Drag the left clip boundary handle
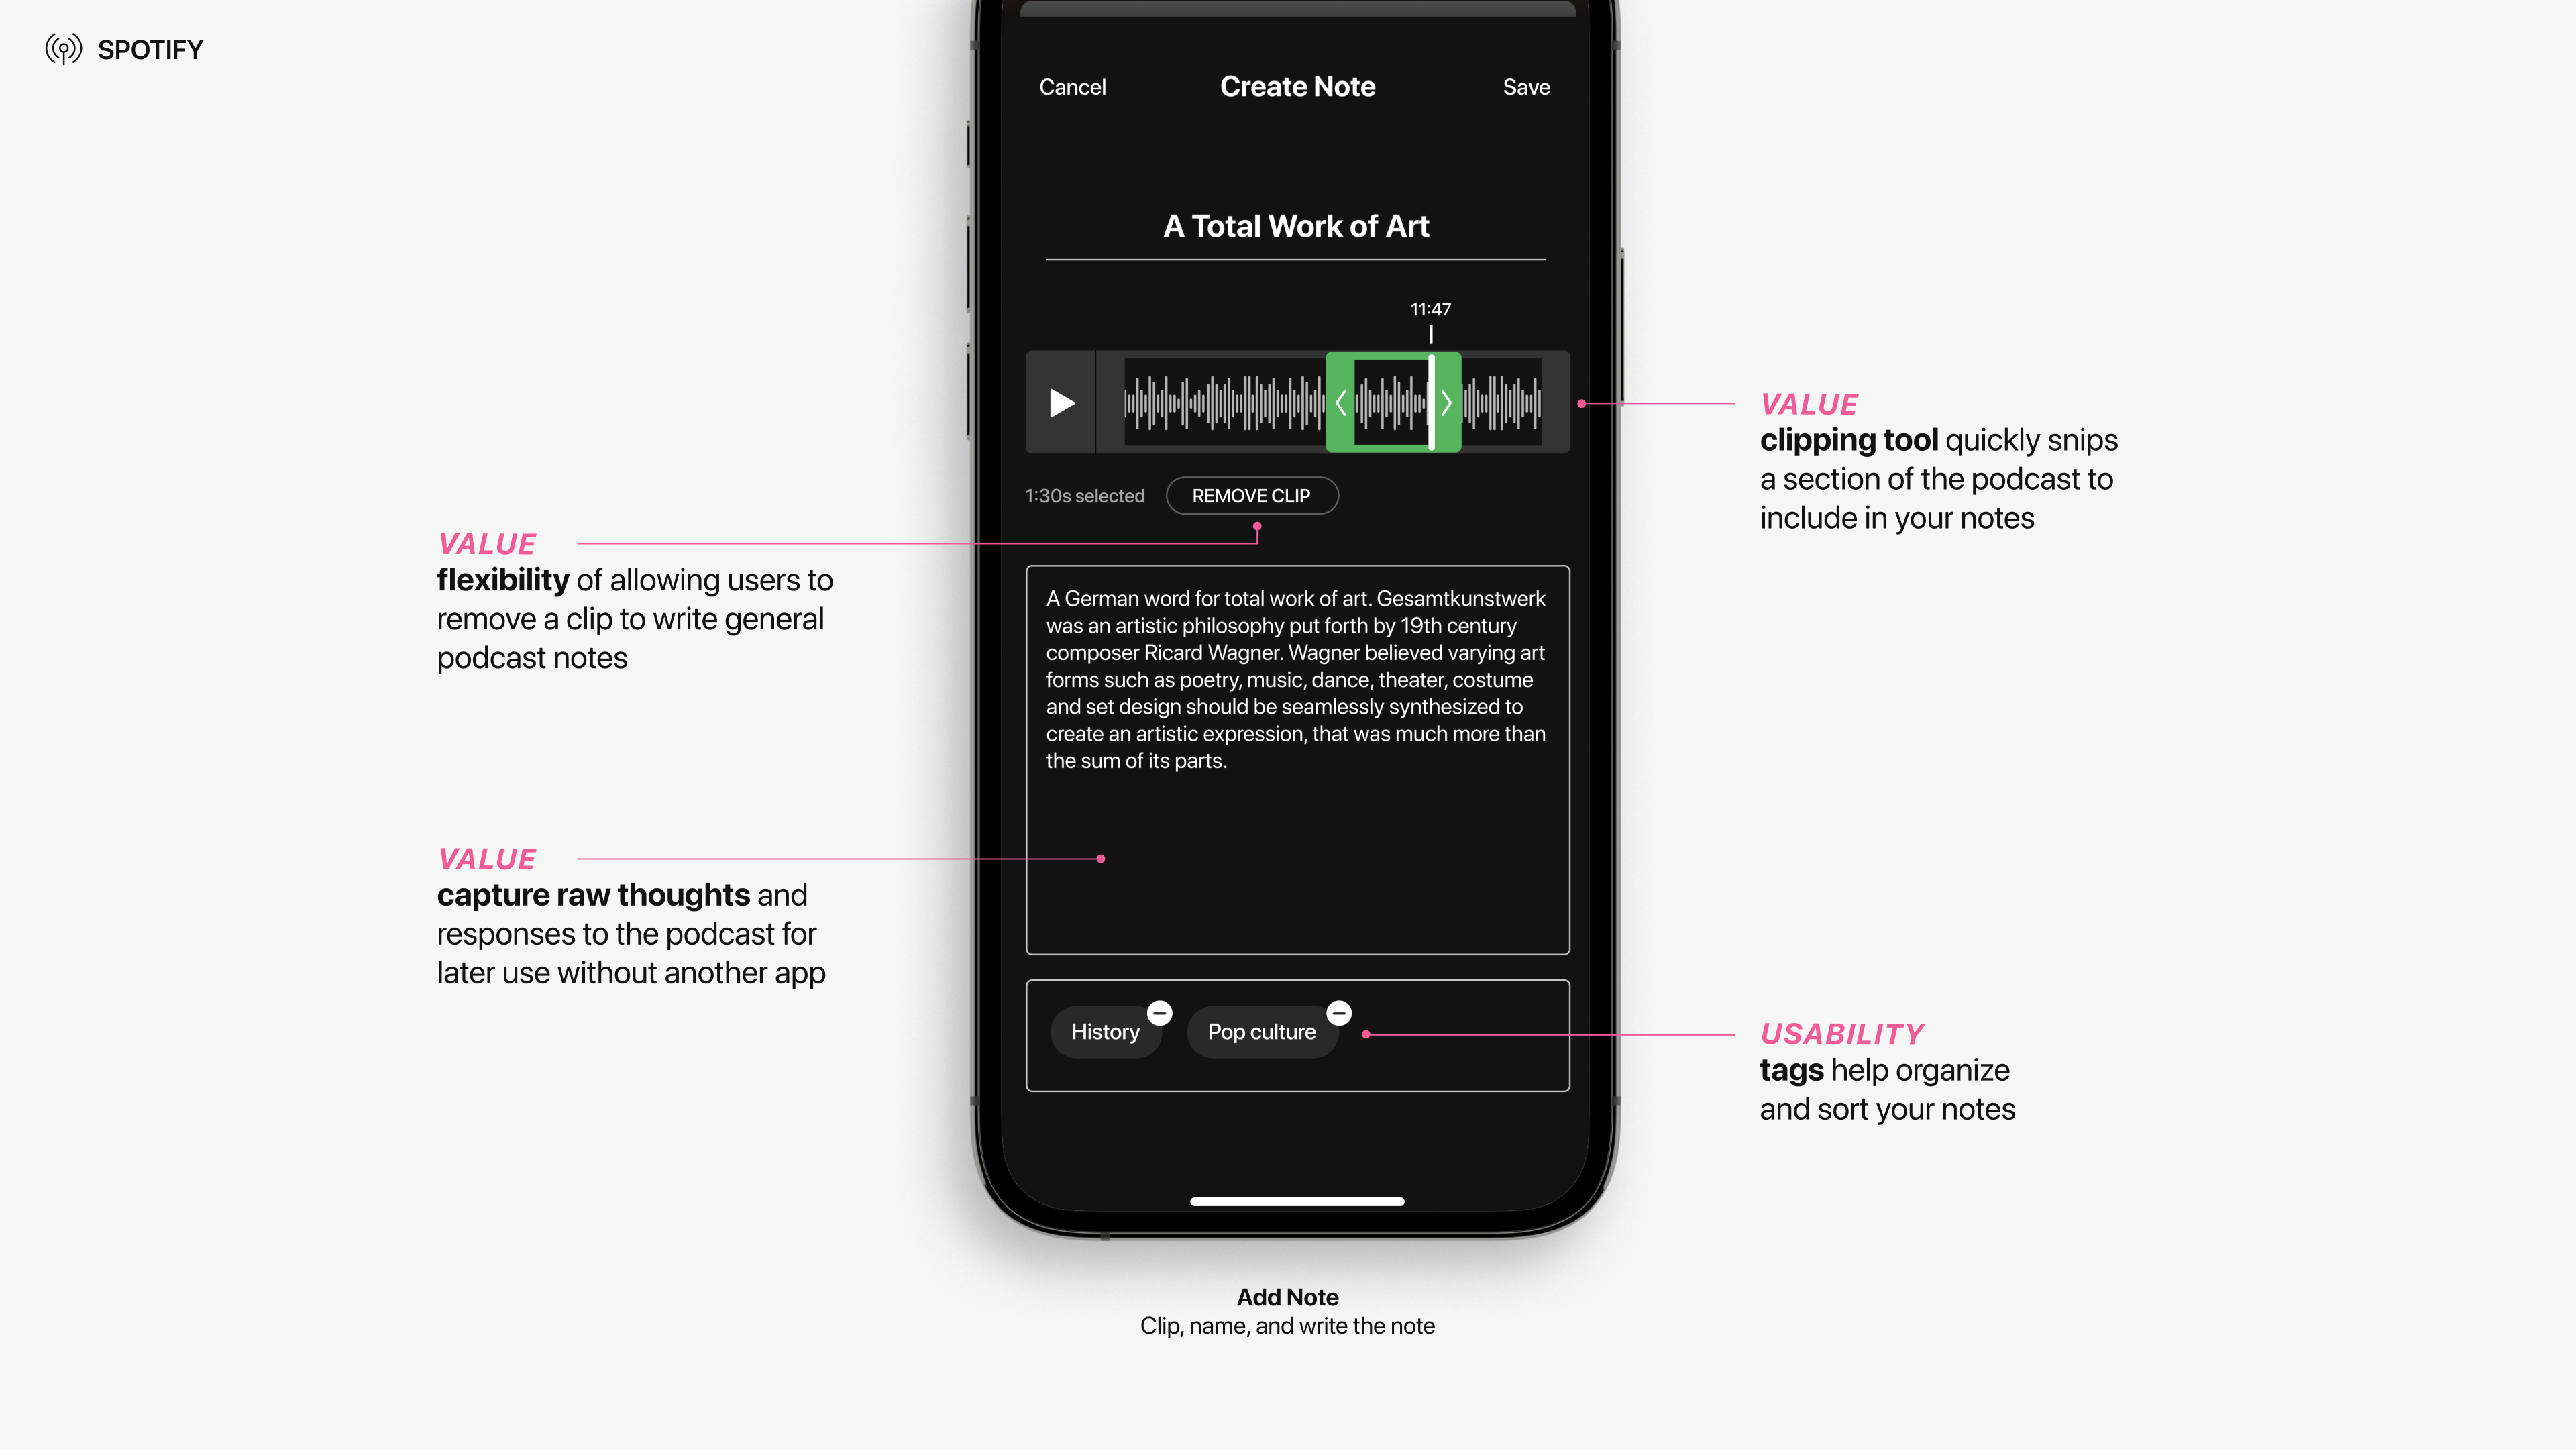 click(x=1343, y=402)
